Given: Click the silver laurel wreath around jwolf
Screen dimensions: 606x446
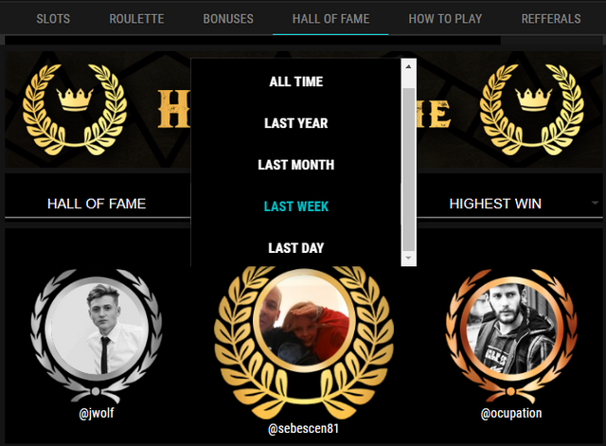Looking at the screenshot, I should [97, 335].
